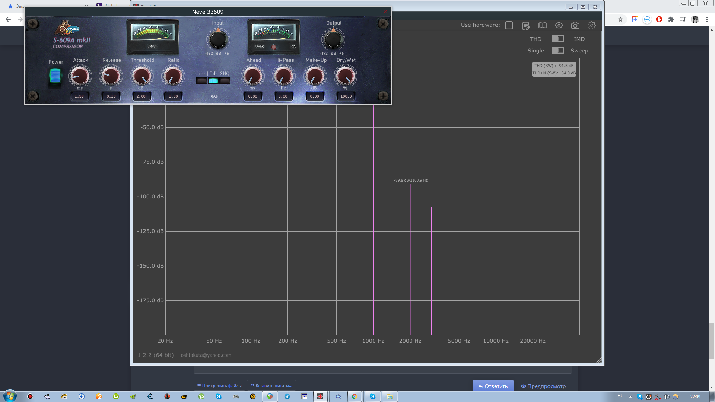Click the red record icon on taskbar
Screen dimensions: 715x402
coord(30,396)
